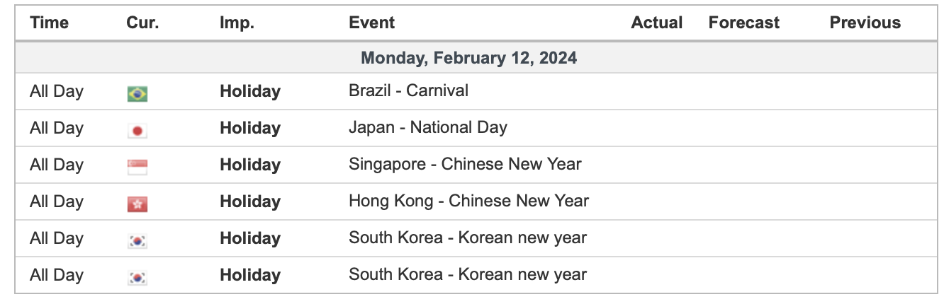944x304 pixels.
Task: Click the Singapore flag icon
Action: pos(137,168)
